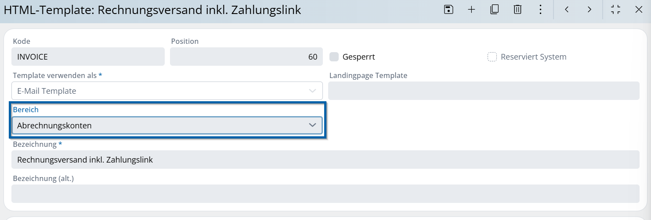Delete template with trash icon
This screenshot has height=220, width=651.
(517, 10)
